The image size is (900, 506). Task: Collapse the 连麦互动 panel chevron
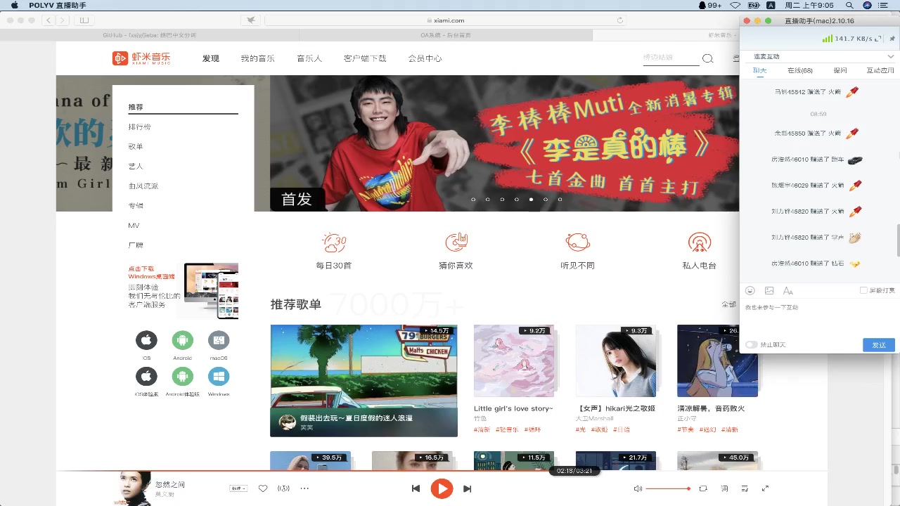click(891, 56)
